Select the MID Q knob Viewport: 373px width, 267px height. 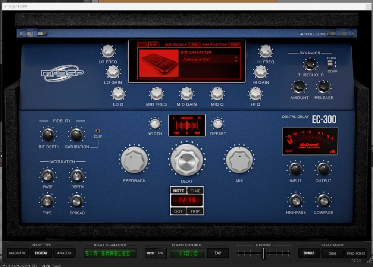pos(217,94)
